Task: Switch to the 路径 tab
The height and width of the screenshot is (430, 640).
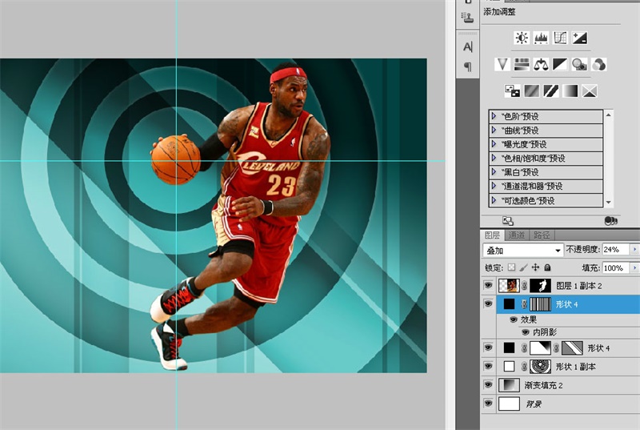Action: [x=542, y=235]
